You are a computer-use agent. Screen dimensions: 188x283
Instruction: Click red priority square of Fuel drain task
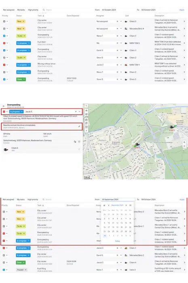tap(4, 43)
